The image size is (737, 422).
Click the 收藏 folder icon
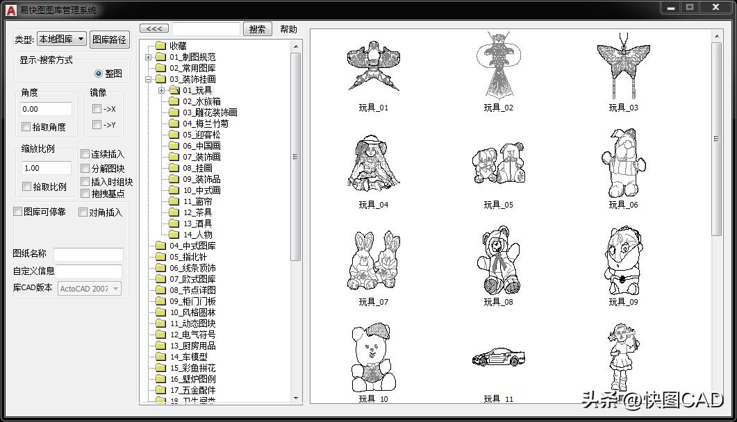click(x=160, y=46)
